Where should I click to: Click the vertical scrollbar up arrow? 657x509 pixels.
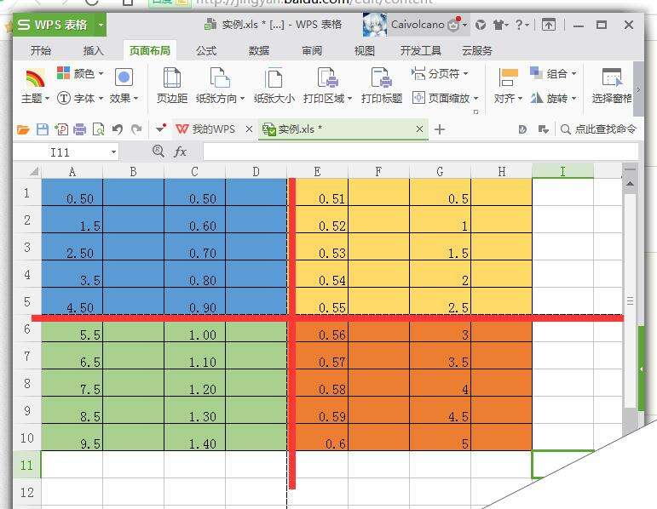[630, 183]
